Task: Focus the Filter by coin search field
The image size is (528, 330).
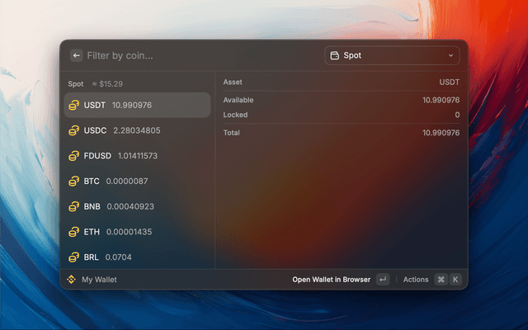Action: [x=198, y=55]
